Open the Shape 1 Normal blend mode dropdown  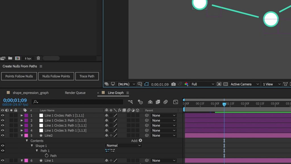123,145
